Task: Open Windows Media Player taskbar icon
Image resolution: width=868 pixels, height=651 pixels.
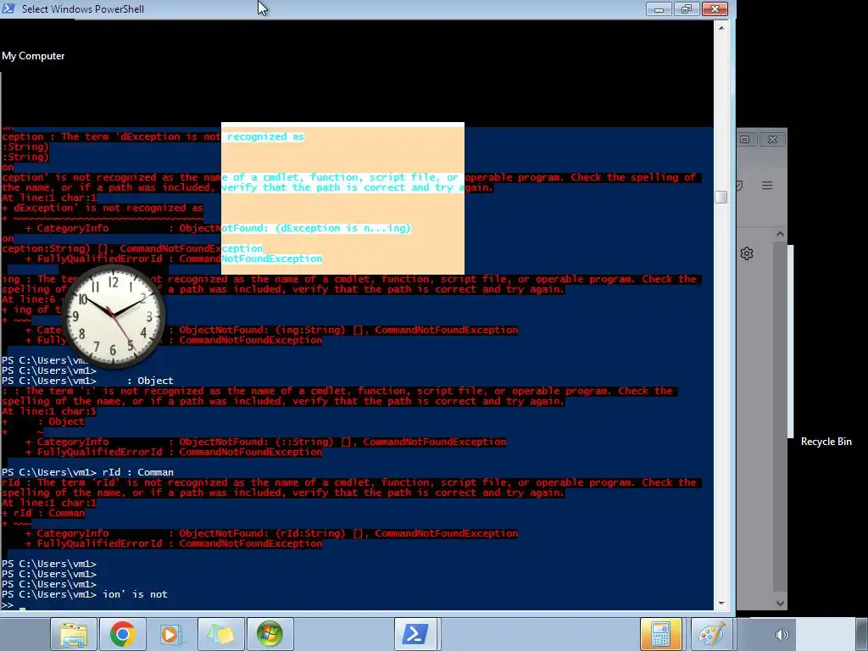Action: click(x=171, y=634)
